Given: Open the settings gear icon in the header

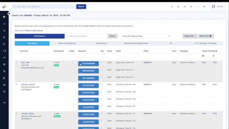Looking at the screenshot, I should [204, 6].
